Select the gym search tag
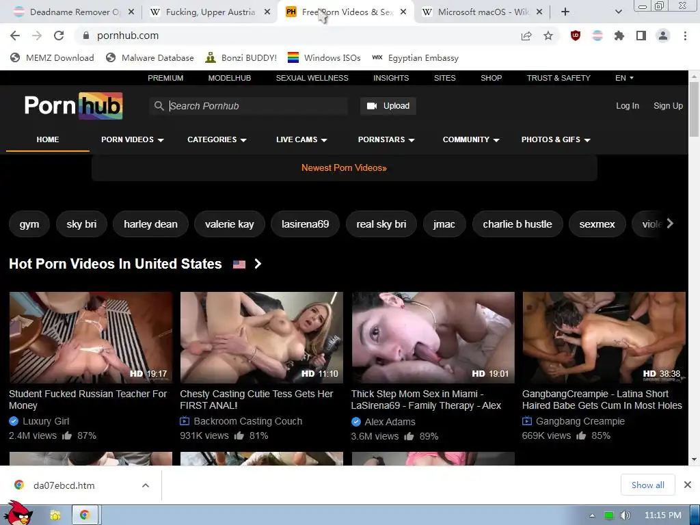Image resolution: width=700 pixels, height=525 pixels. 29,224
